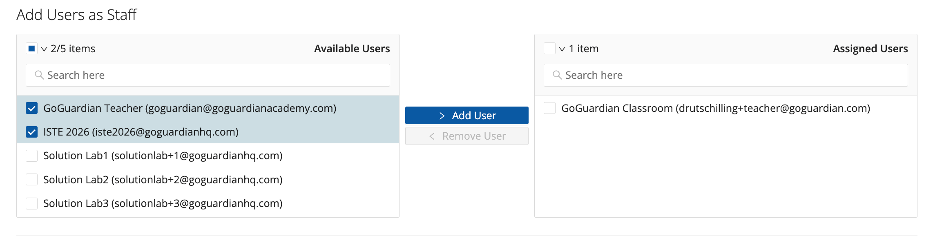The height and width of the screenshot is (236, 933).
Task: Click the 1 item count label
Action: tap(584, 49)
